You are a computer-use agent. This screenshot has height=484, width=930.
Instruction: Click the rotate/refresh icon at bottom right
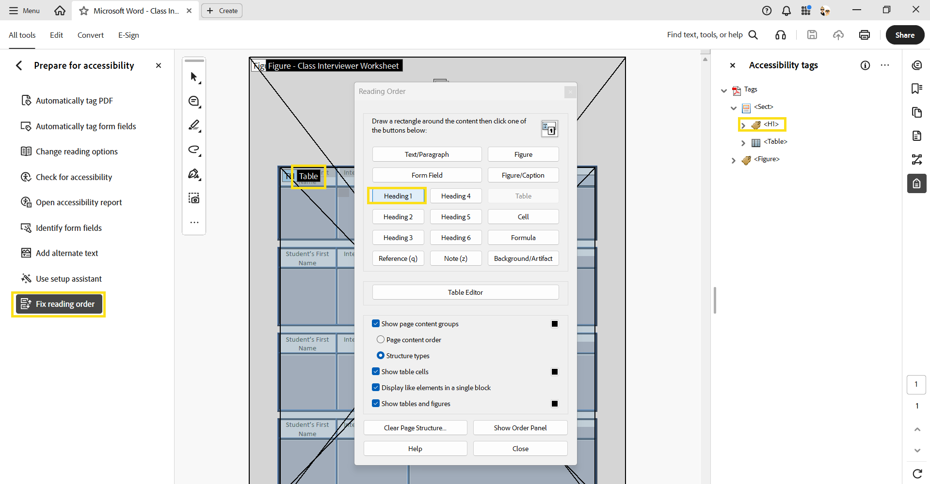917,473
